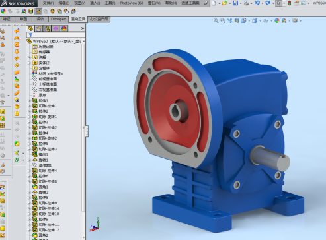Switch to the DimXpert command tab
The image size is (326, 240).
click(x=58, y=19)
